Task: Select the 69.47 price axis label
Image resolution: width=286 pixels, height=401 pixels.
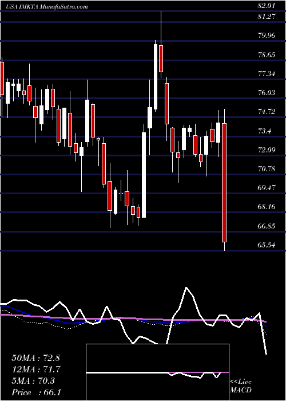Action: pyautogui.click(x=267, y=188)
